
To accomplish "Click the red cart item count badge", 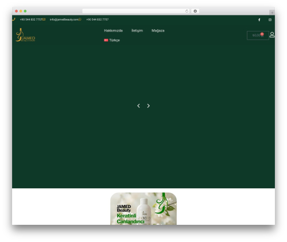I will 262,34.
